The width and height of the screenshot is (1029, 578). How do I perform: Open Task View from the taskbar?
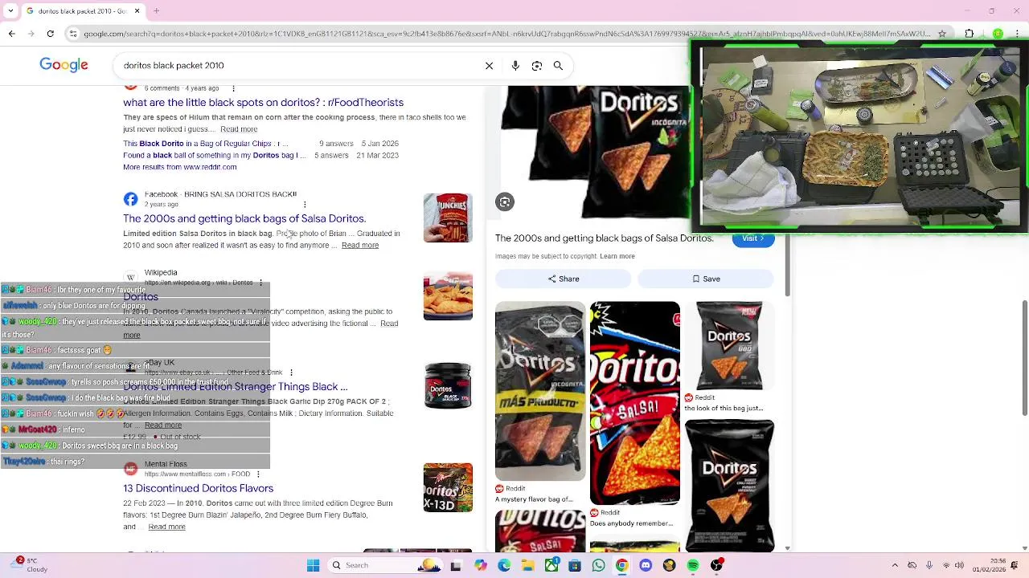pyautogui.click(x=456, y=565)
